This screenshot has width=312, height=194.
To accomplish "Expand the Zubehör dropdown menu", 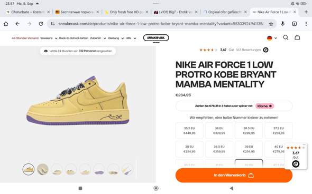I will 98,38.
